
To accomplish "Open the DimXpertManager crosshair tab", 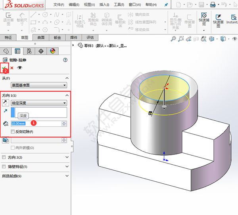I will 41,51.
